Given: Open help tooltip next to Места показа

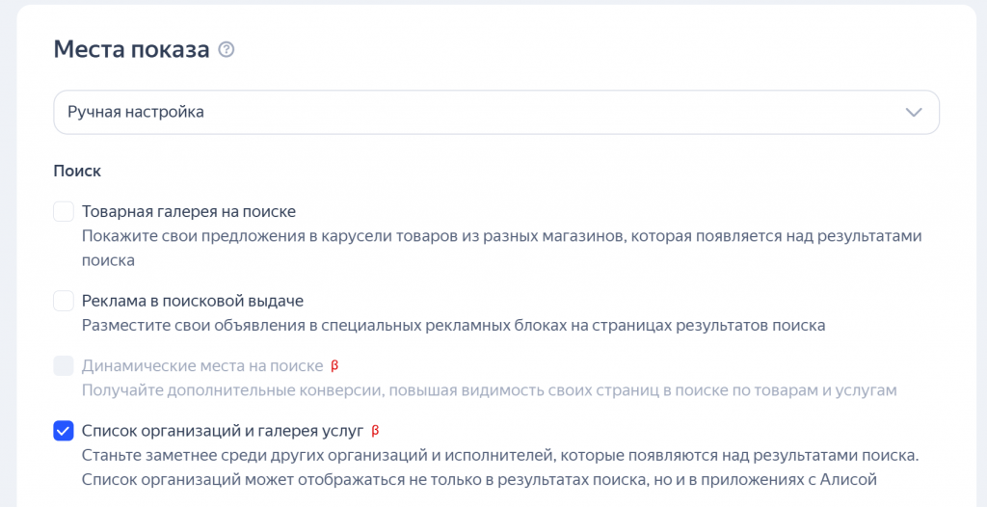Looking at the screenshot, I should click(x=226, y=50).
